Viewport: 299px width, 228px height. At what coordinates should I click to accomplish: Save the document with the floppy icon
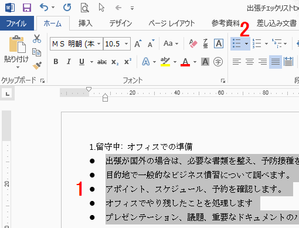click(x=27, y=8)
